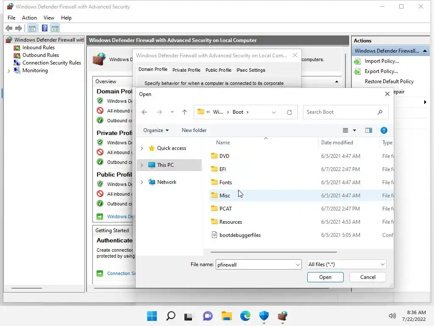Select the Inbound Rules node

point(39,48)
